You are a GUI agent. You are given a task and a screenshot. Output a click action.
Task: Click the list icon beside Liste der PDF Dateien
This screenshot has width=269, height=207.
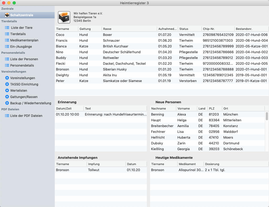pos(7,116)
